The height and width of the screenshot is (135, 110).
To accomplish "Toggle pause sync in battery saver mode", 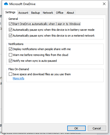I will click(x=10, y=30).
